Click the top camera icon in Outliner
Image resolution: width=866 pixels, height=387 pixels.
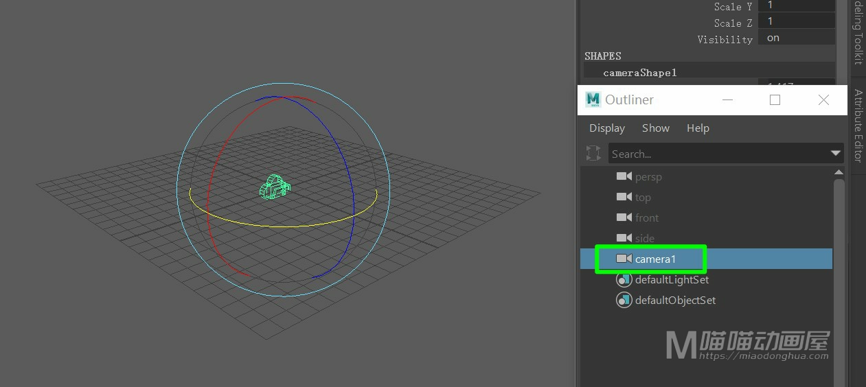pyautogui.click(x=624, y=197)
